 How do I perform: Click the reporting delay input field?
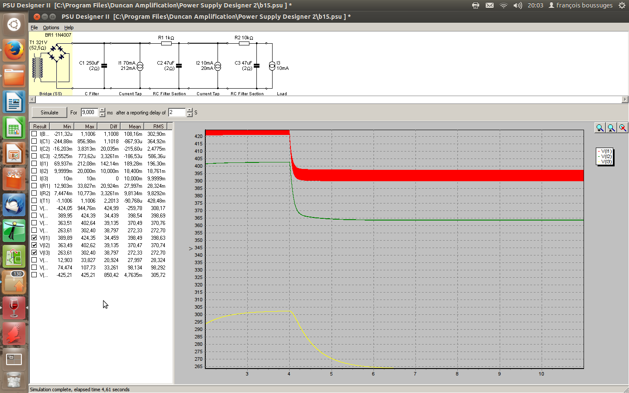(x=177, y=113)
